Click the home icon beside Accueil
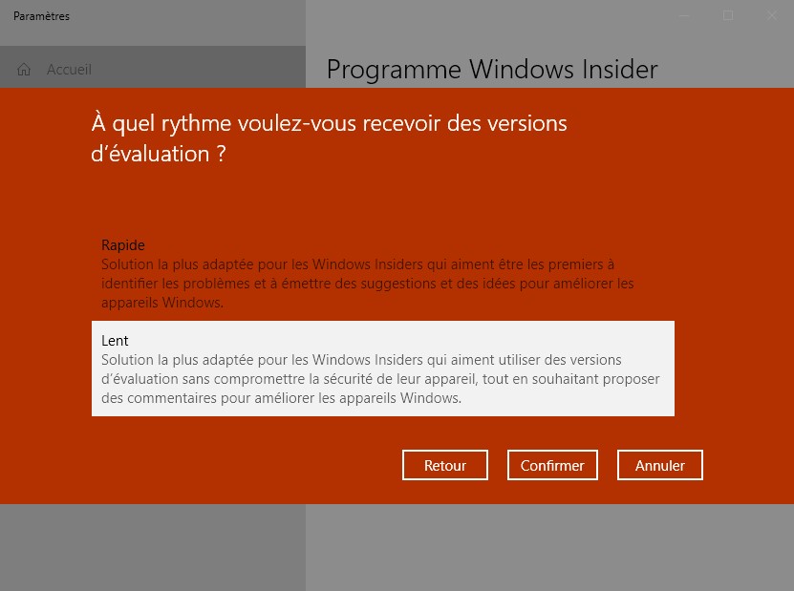This screenshot has height=591, width=794. point(24,70)
